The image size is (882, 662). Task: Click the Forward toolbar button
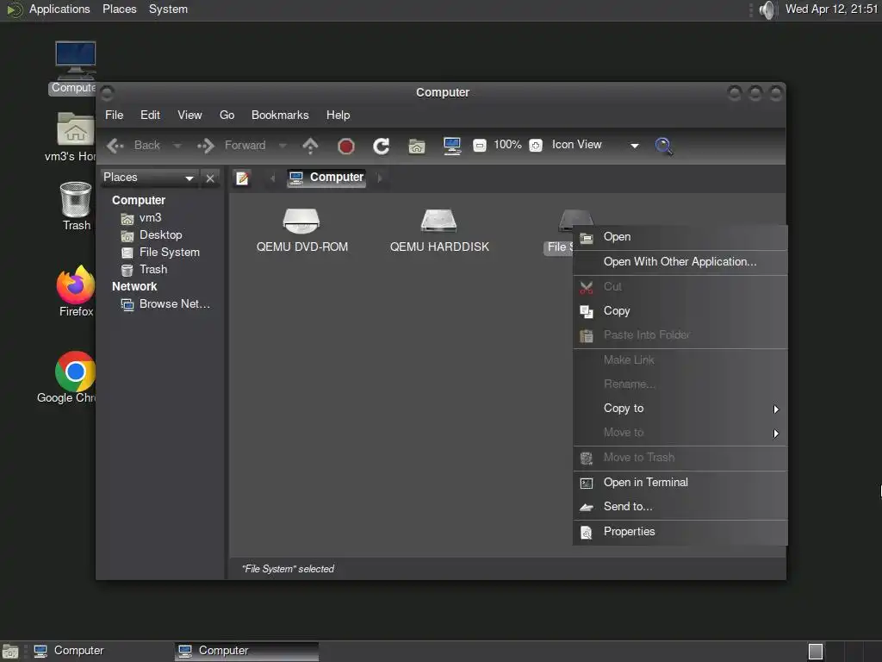pyautogui.click(x=231, y=146)
